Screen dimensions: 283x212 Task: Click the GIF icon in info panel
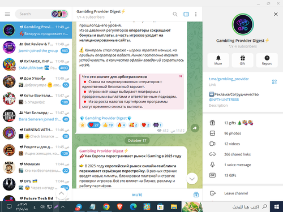(212, 175)
